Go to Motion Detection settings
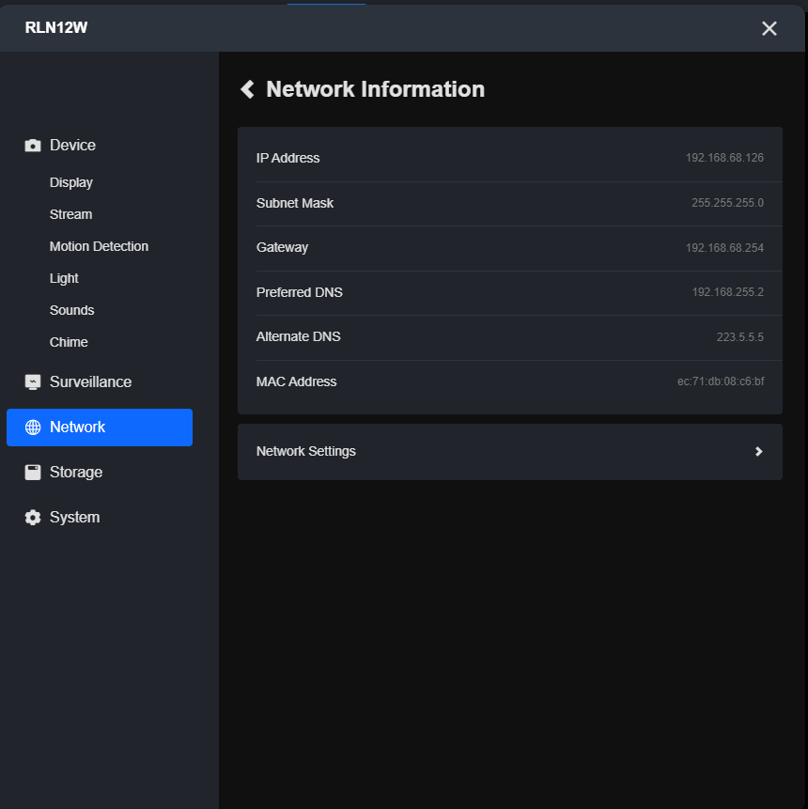The width and height of the screenshot is (808, 809). (x=99, y=246)
